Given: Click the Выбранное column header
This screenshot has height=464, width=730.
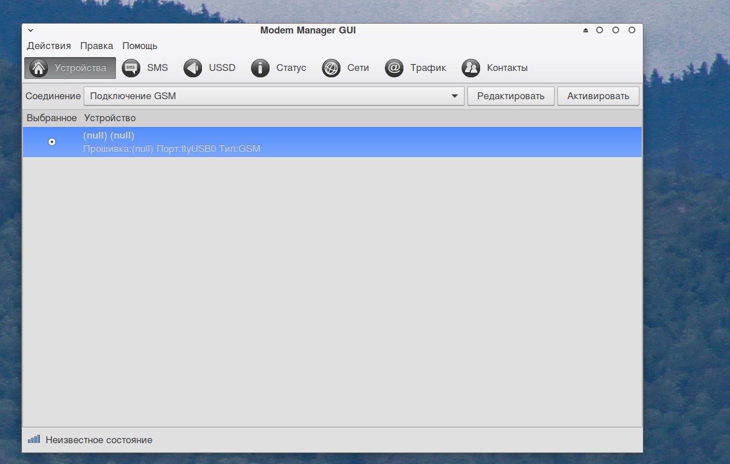Looking at the screenshot, I should 51,118.
